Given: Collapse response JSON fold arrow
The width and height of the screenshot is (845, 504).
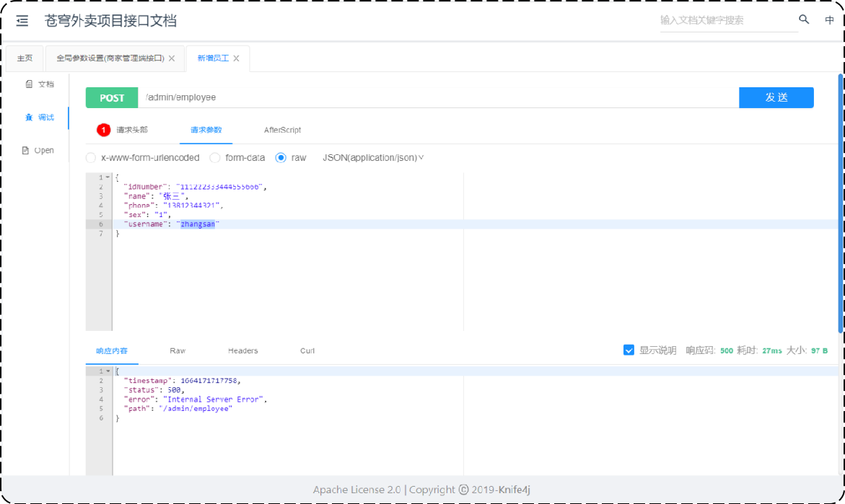Looking at the screenshot, I should 108,371.
